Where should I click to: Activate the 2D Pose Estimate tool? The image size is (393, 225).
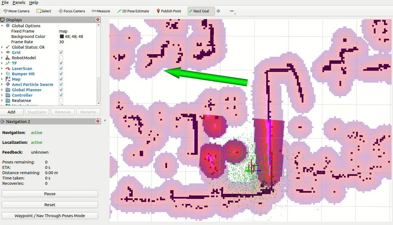pos(133,11)
